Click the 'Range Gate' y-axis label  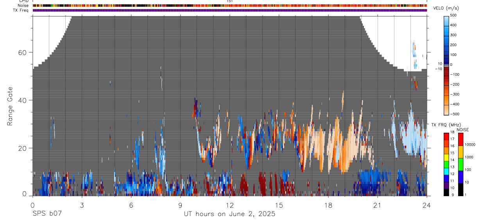[10, 106]
